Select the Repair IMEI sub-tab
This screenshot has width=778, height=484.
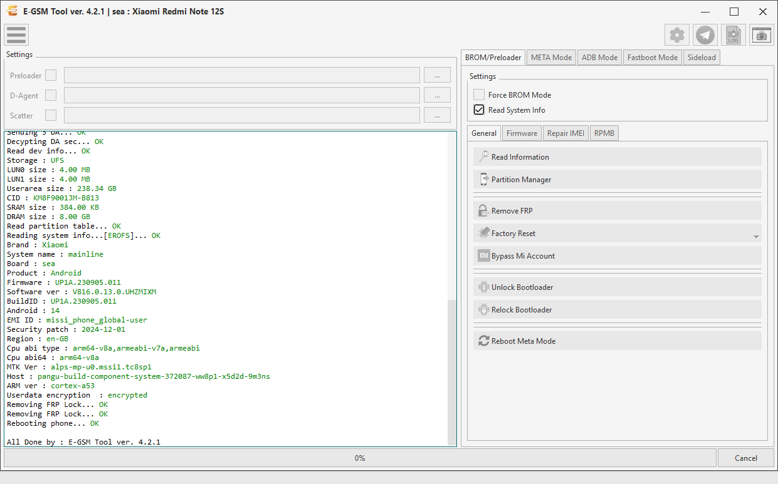tap(565, 133)
